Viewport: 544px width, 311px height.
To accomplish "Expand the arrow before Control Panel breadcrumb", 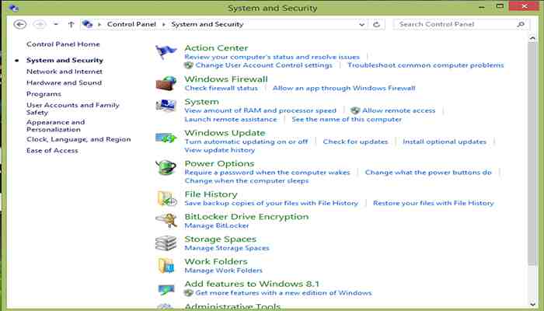I will [99, 24].
